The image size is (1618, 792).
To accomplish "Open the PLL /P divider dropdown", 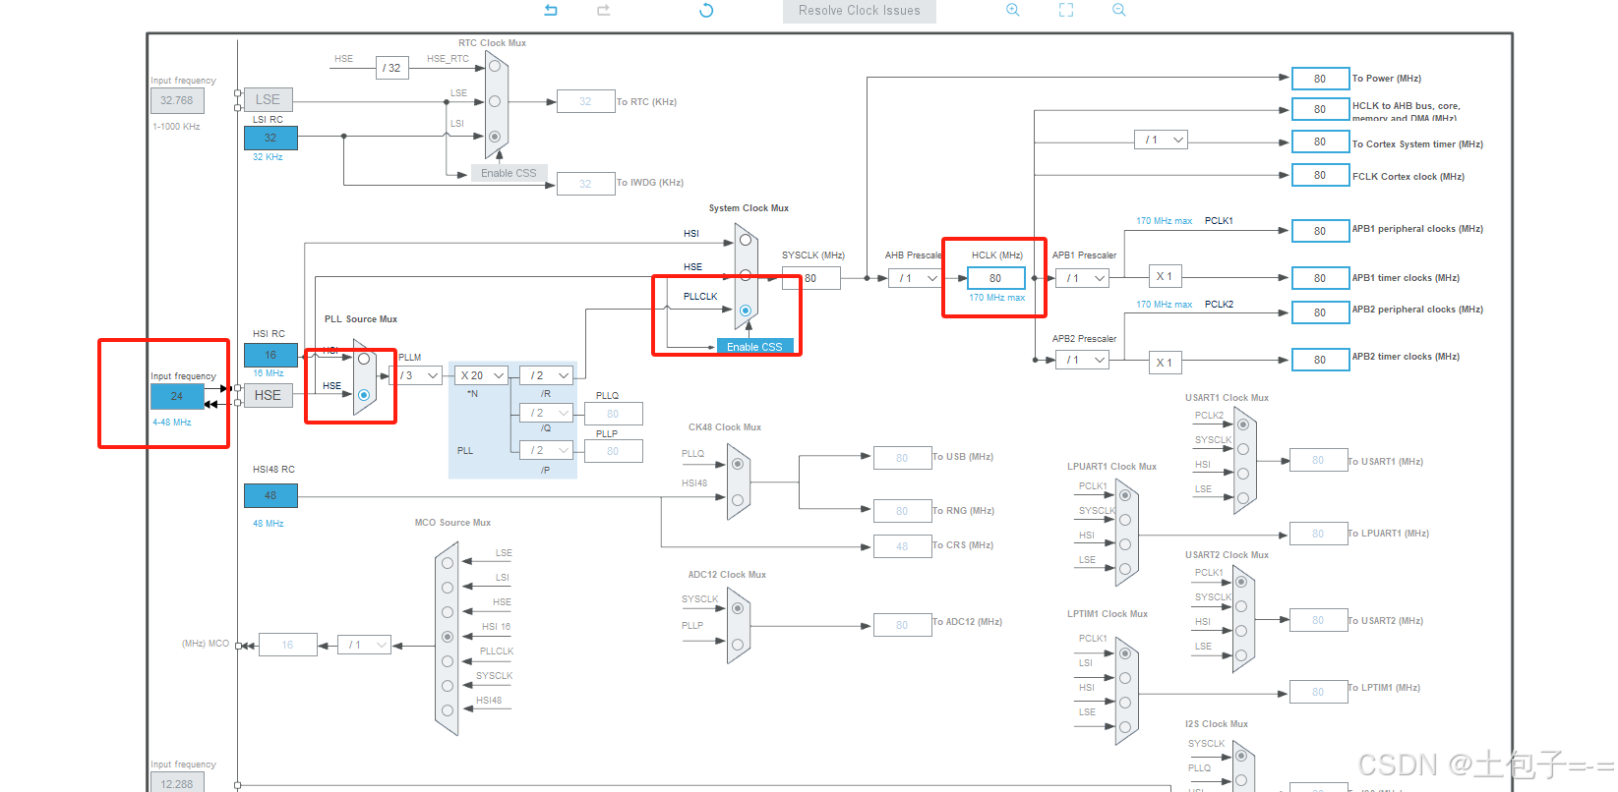I will point(546,450).
